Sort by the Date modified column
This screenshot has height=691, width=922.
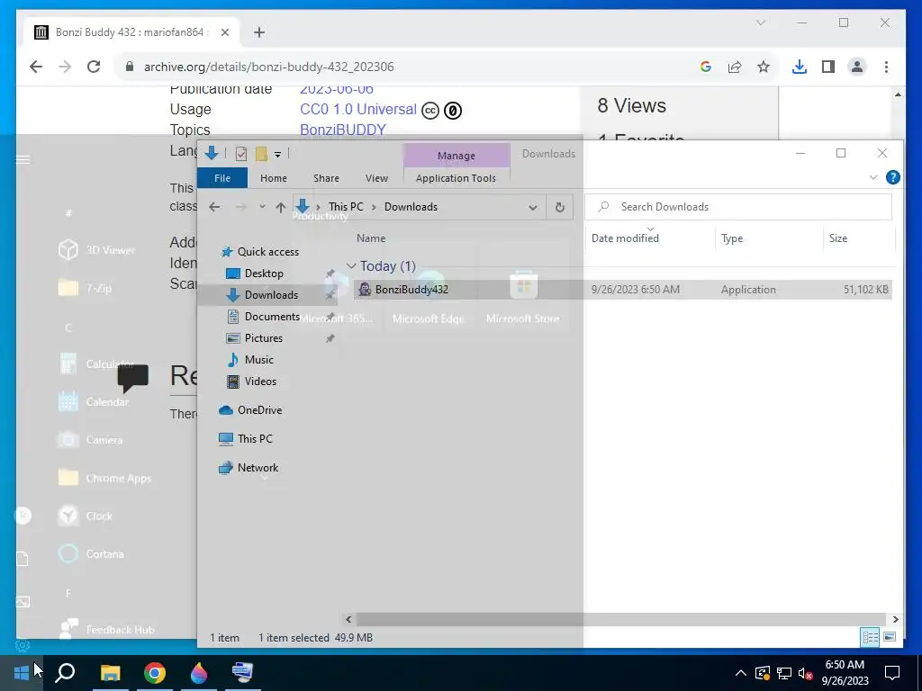tap(625, 238)
